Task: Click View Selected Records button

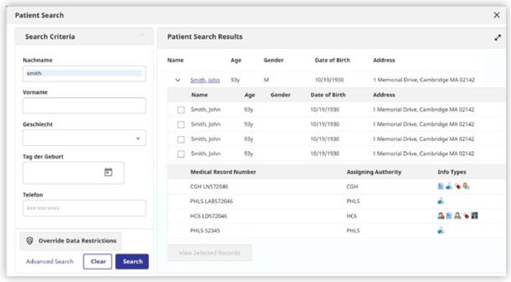Action: coord(209,253)
